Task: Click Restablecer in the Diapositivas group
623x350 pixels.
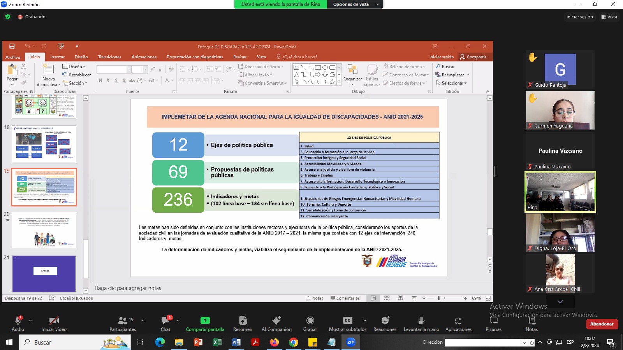Action: point(77,75)
